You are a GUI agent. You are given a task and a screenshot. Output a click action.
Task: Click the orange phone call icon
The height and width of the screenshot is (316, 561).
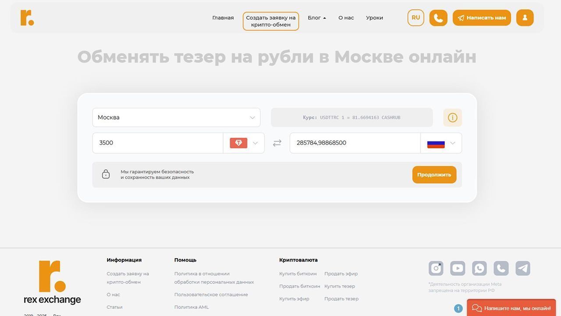coord(438,18)
